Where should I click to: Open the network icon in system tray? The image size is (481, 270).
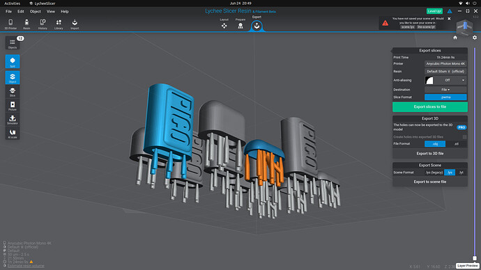461,3
